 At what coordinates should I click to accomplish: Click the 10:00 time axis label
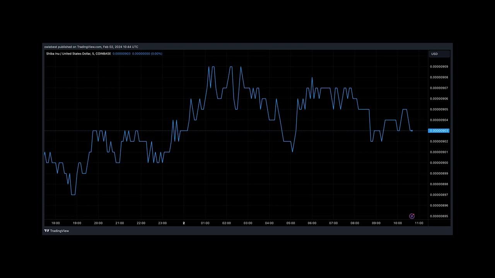tap(398, 223)
